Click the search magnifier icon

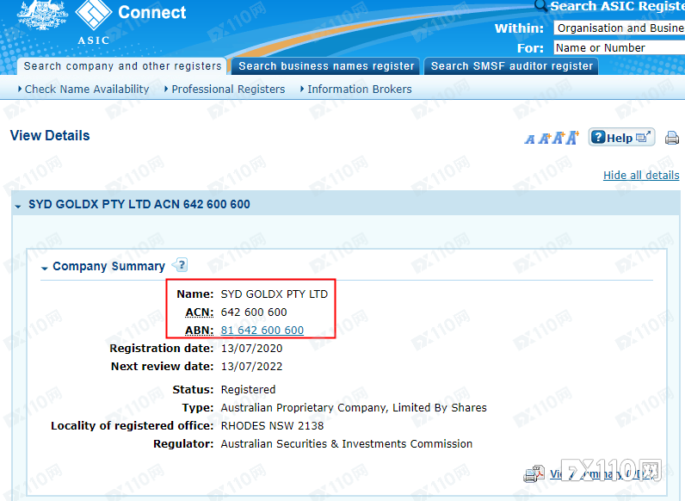540,5
